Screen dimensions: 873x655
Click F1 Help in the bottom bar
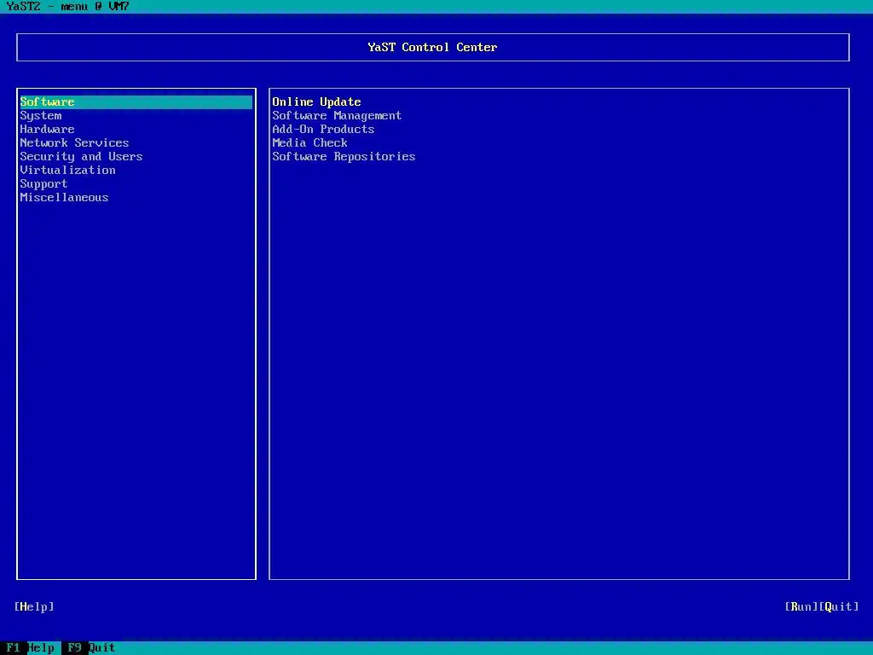click(30, 648)
